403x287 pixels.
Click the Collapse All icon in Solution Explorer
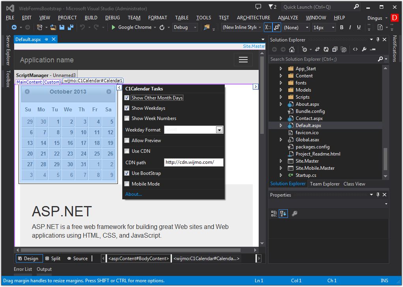[x=335, y=49]
